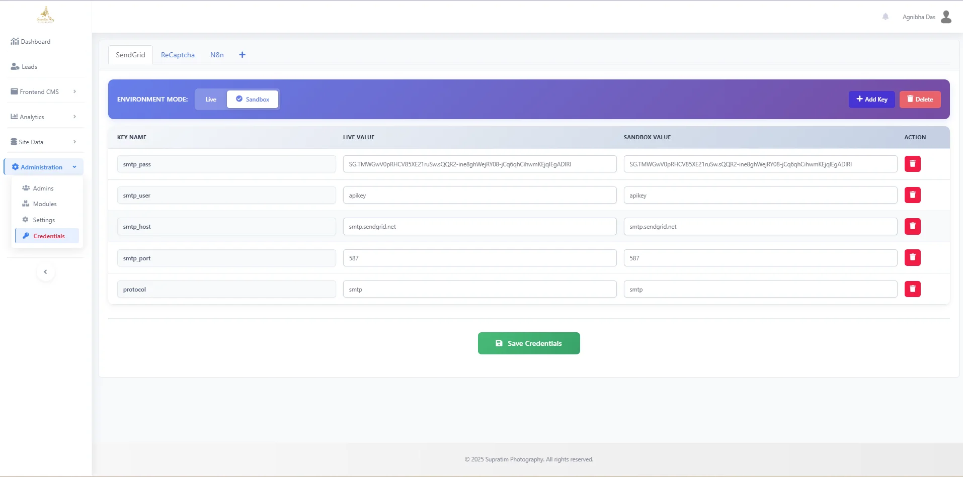Click the notification bell icon
This screenshot has height=477, width=963.
pyautogui.click(x=886, y=17)
